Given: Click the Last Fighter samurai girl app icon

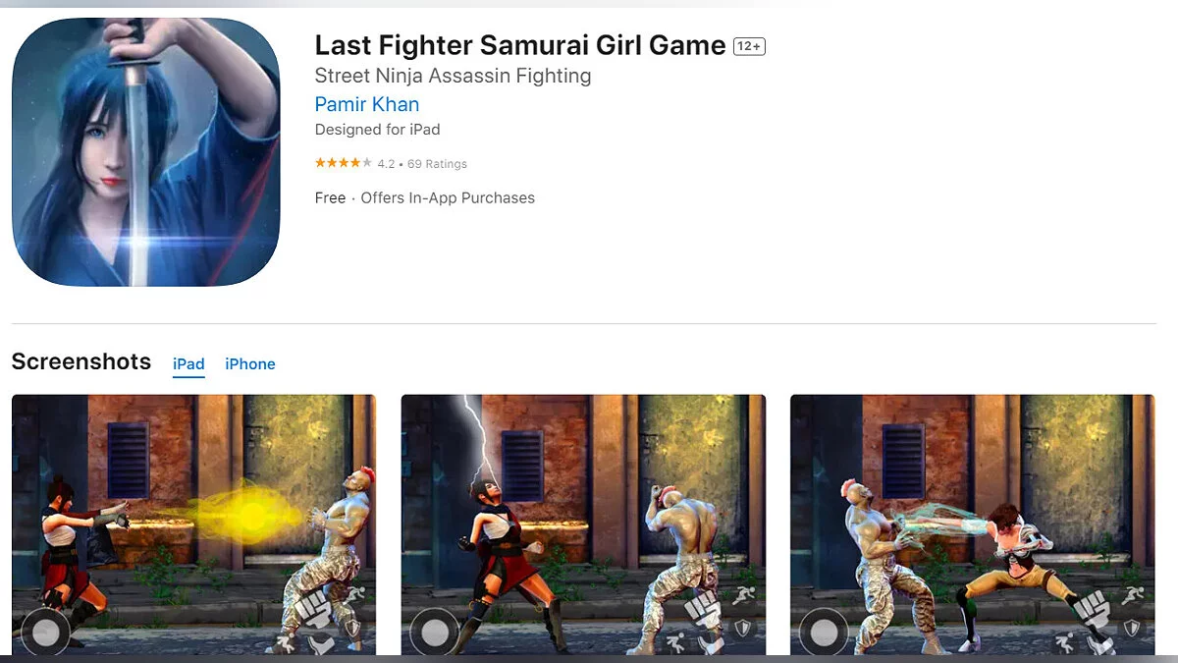Looking at the screenshot, I should coord(146,152).
